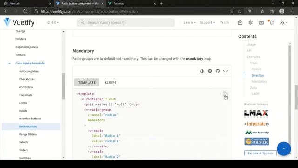Open the LMAX Exchange sponsor logo
This screenshot has width=298, height=168.
click(256, 114)
